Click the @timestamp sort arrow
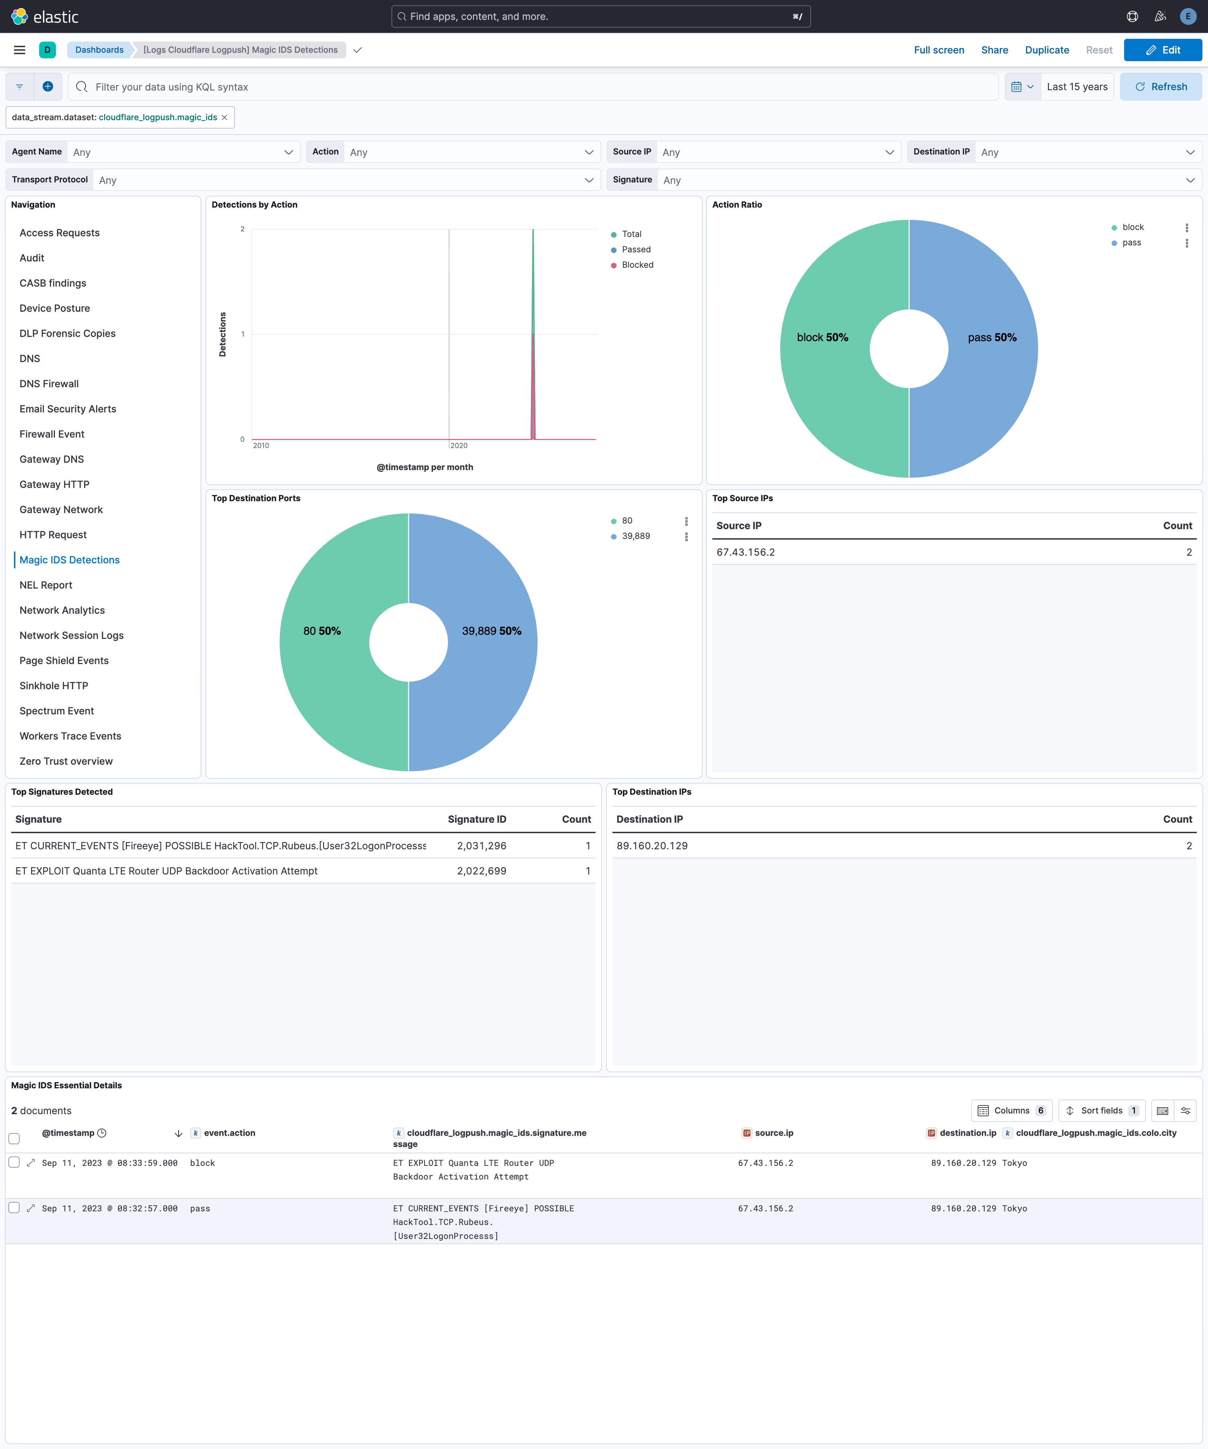The height and width of the screenshot is (1449, 1208). pos(178,1133)
